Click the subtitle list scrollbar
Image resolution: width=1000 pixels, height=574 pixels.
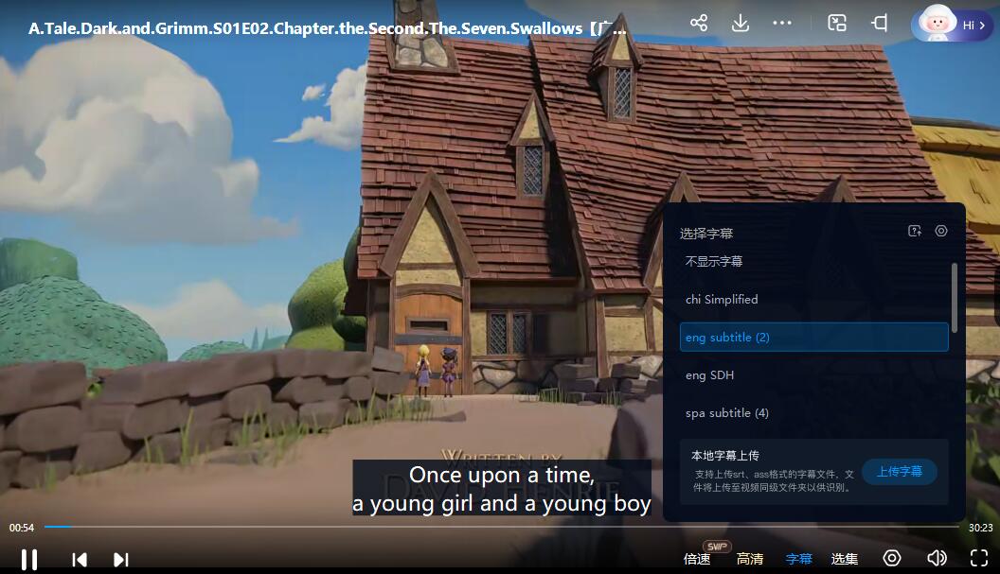coord(955,298)
